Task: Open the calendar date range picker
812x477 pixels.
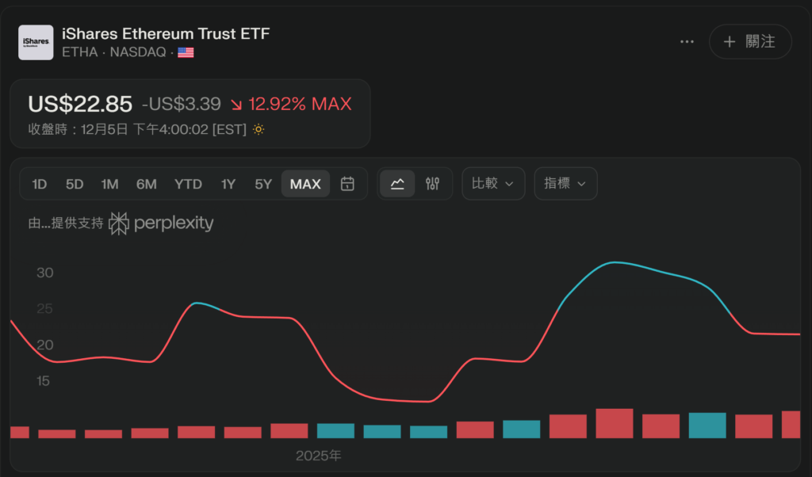Action: 347,184
